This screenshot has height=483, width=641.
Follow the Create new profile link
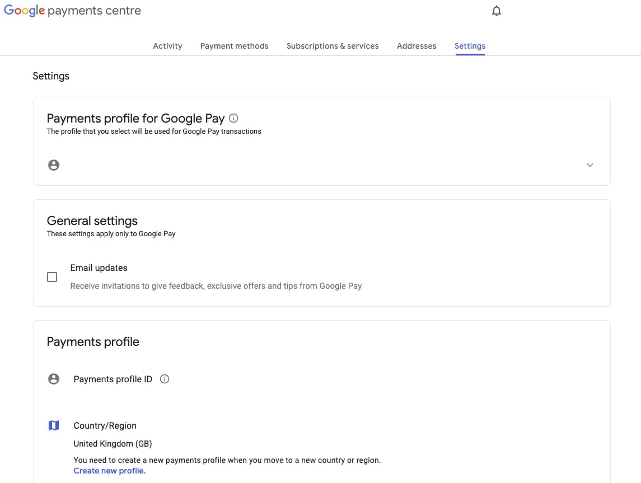pos(110,471)
